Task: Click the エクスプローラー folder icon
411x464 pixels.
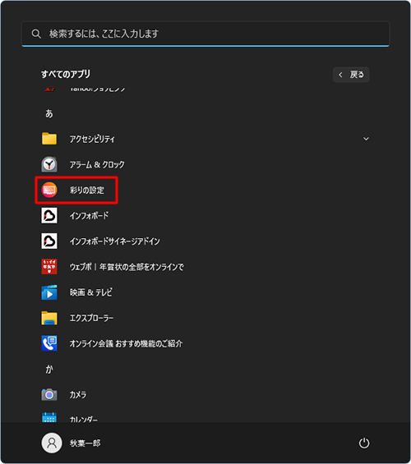Action: click(x=49, y=318)
